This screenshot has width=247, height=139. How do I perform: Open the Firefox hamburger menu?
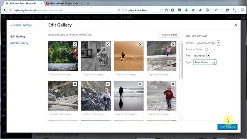[x=242, y=10]
